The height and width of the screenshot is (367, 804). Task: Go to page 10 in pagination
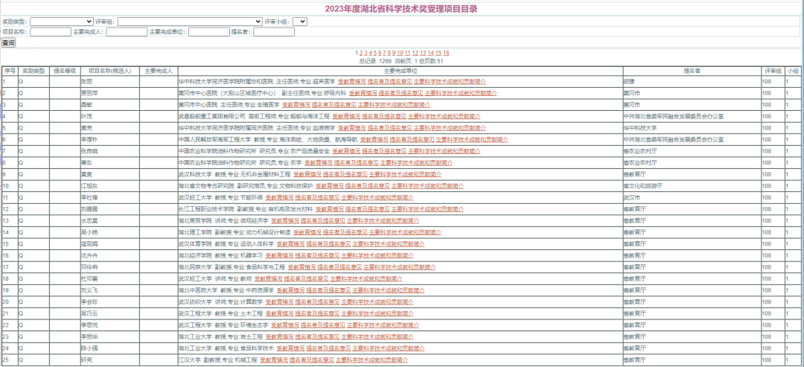tap(400, 53)
